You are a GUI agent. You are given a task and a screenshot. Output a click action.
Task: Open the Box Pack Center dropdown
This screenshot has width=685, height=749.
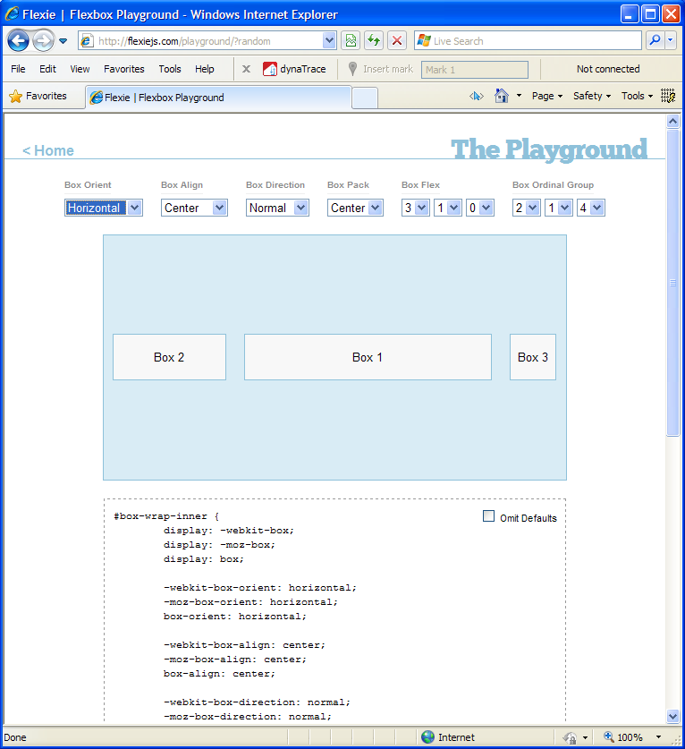tap(355, 208)
